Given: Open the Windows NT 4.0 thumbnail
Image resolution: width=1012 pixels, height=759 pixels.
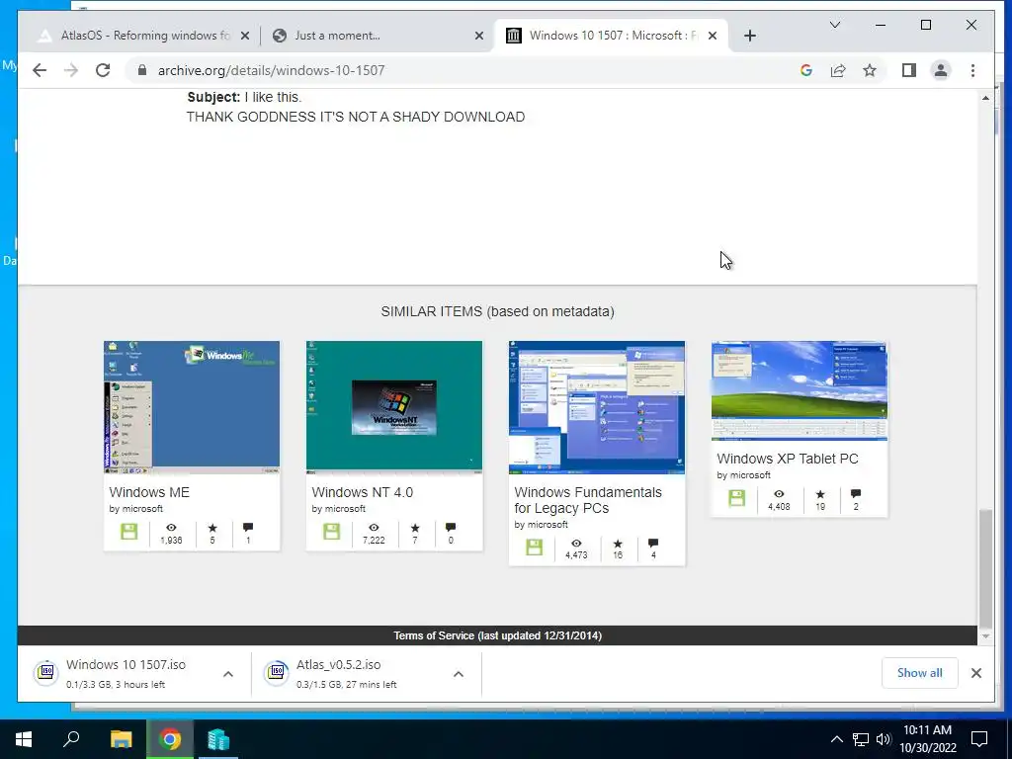Looking at the screenshot, I should coord(394,407).
